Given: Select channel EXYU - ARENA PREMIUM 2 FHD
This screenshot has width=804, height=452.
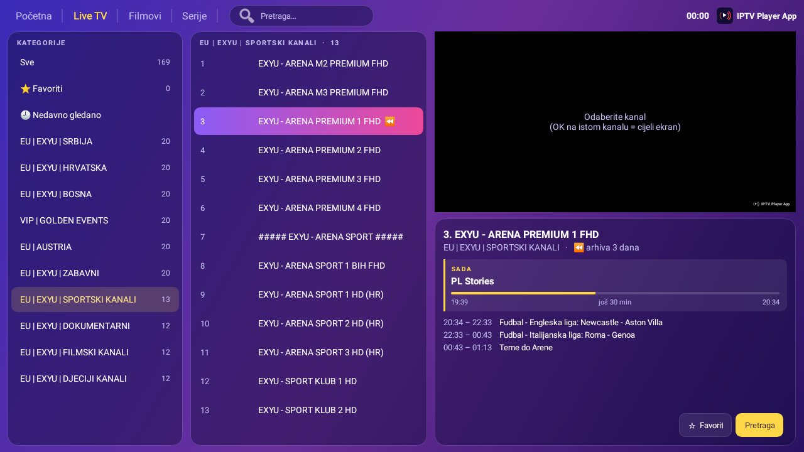Looking at the screenshot, I should click(x=308, y=150).
